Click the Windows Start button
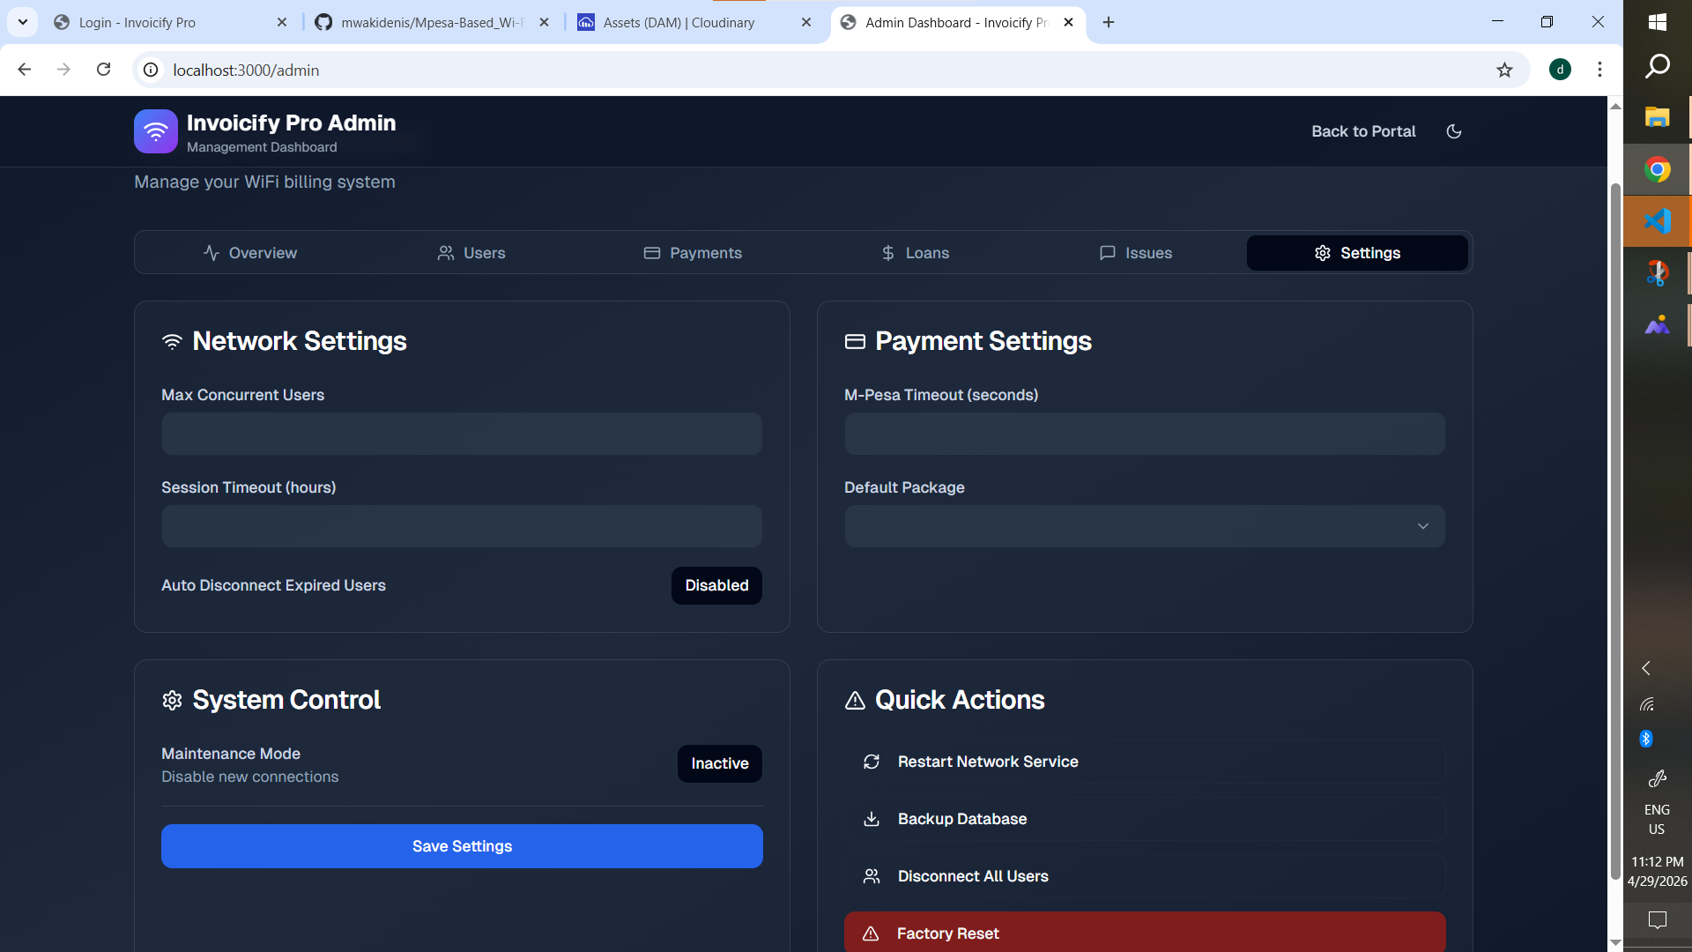 click(1657, 22)
